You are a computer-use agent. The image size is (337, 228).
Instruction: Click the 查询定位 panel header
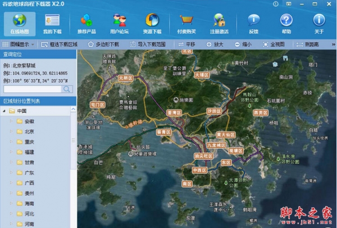[x=38, y=54]
